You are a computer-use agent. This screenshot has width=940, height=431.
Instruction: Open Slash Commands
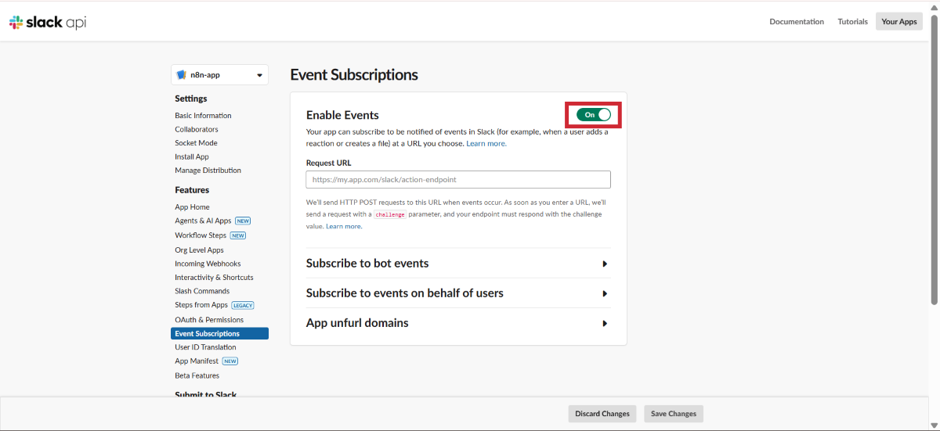coord(202,291)
